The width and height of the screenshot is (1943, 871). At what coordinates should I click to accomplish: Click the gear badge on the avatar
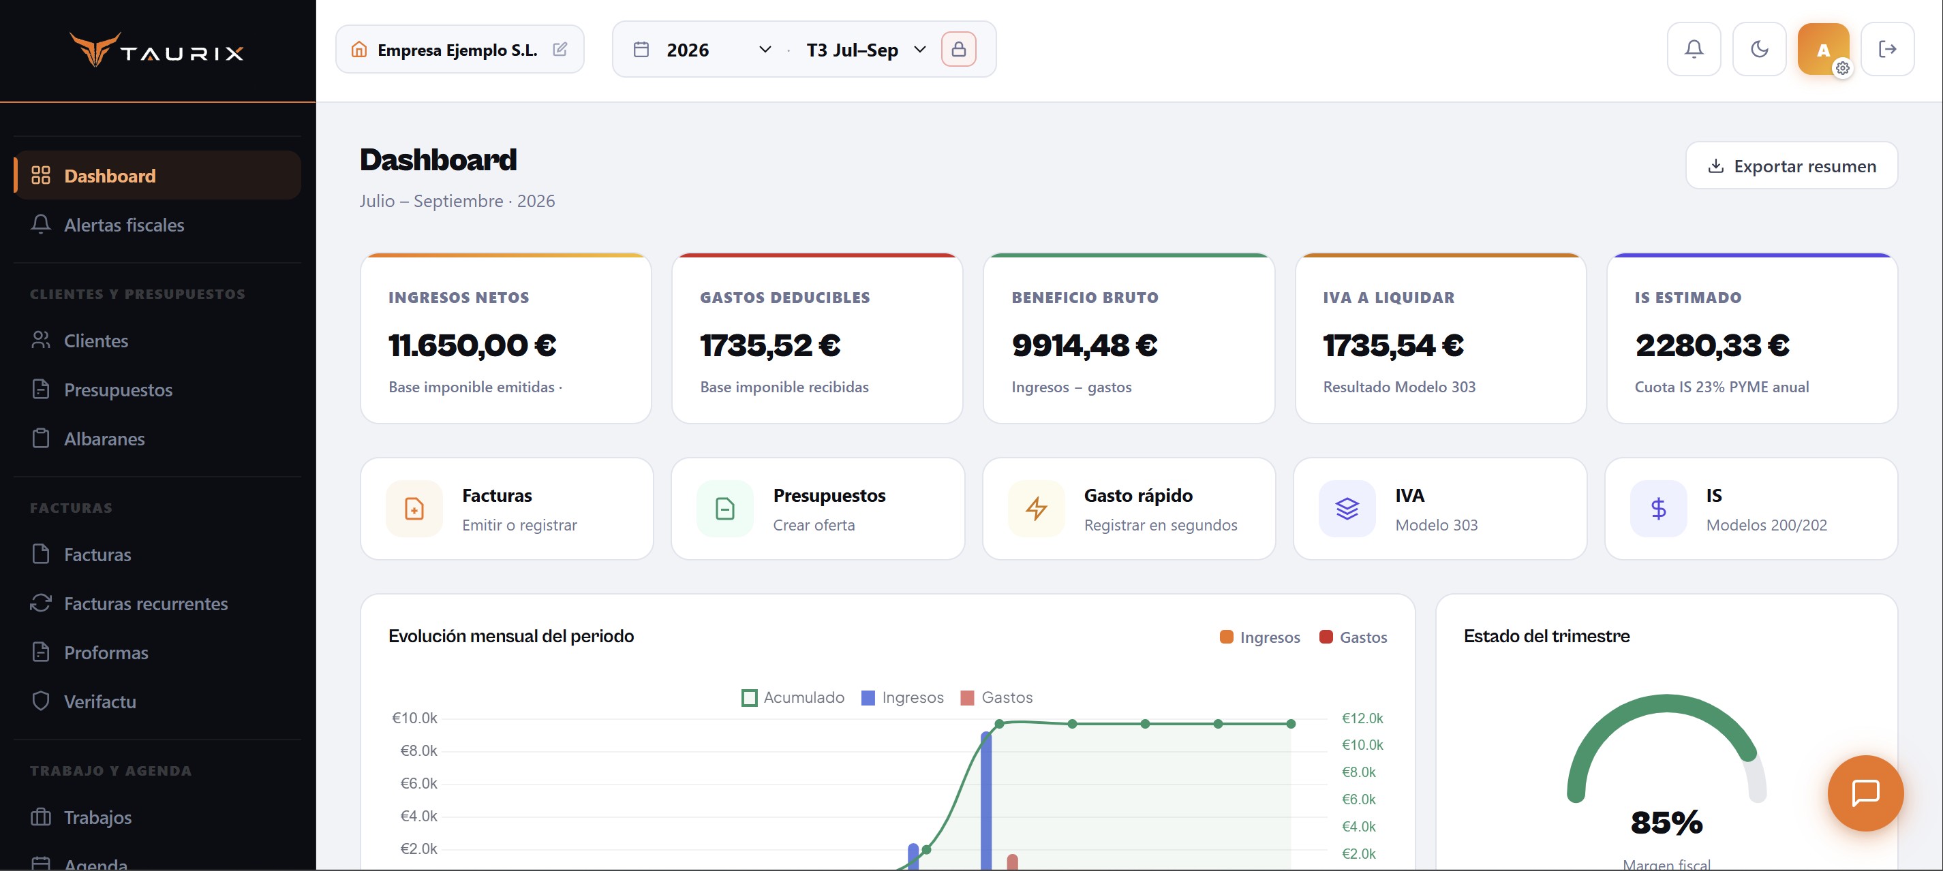(1842, 68)
